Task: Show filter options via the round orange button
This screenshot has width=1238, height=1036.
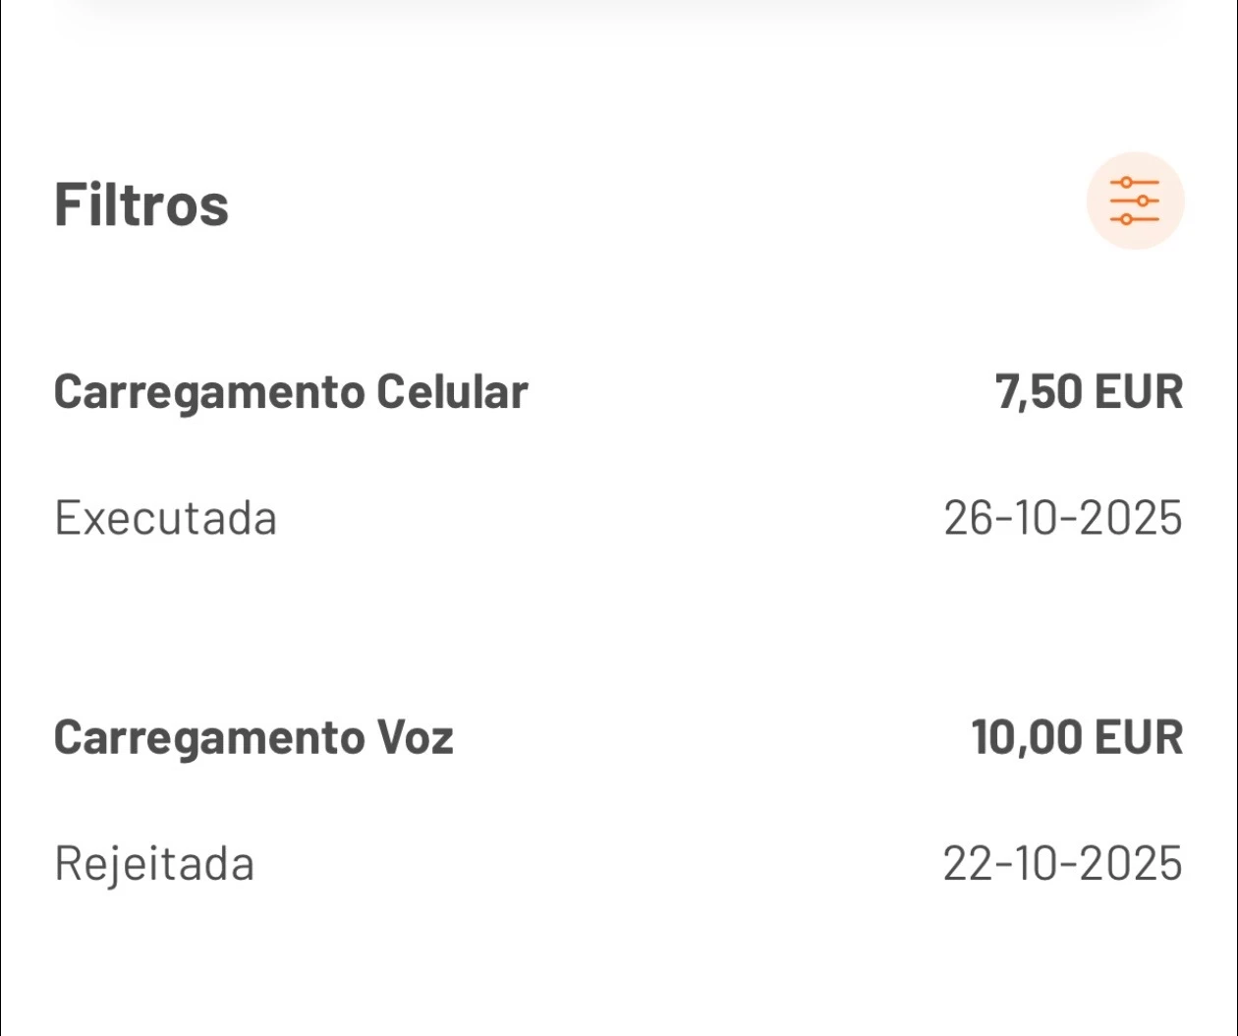Action: [x=1135, y=201]
